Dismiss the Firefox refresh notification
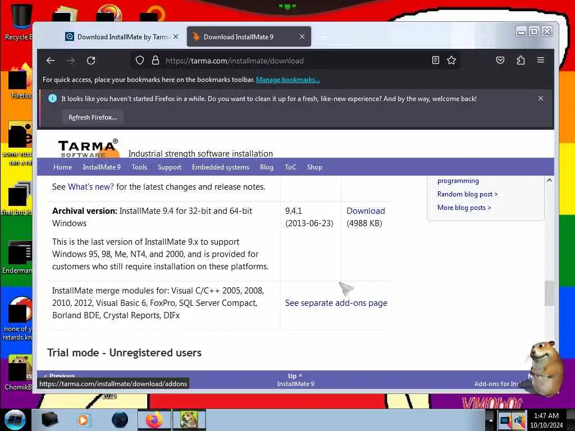 541,98
